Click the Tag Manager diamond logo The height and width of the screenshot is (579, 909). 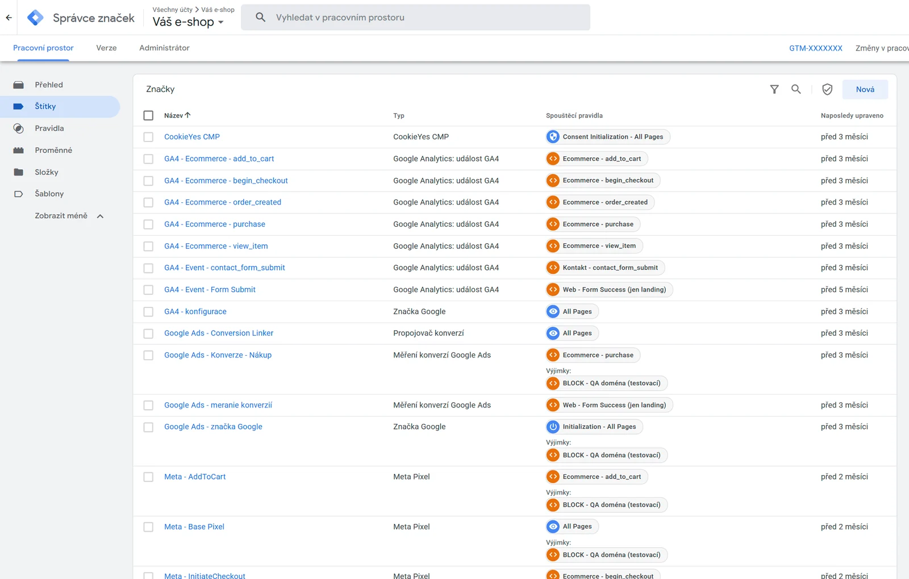click(35, 18)
